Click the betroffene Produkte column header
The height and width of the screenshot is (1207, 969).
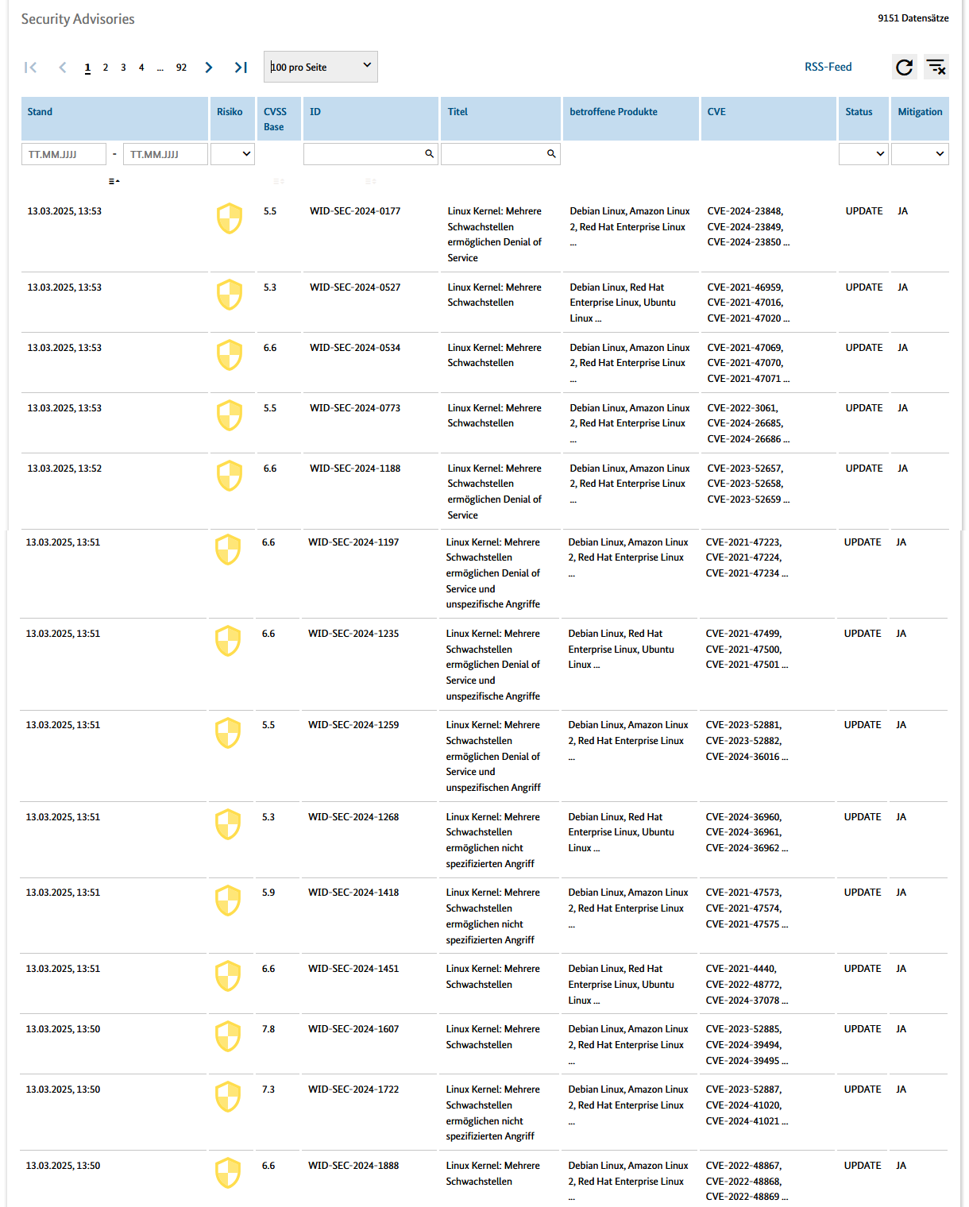click(x=631, y=119)
